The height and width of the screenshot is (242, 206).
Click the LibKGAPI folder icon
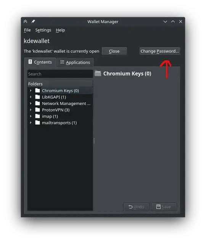point(37,97)
